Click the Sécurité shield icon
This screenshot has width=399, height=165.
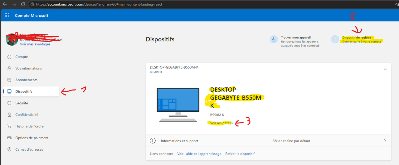(9, 103)
